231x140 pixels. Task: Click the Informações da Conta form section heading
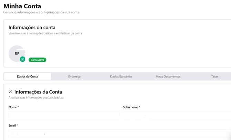(38, 92)
